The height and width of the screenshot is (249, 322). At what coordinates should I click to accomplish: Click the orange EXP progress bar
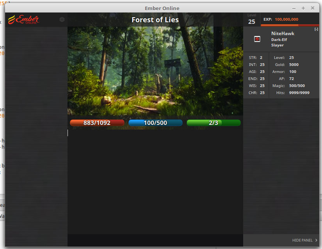pyautogui.click(x=290, y=25)
